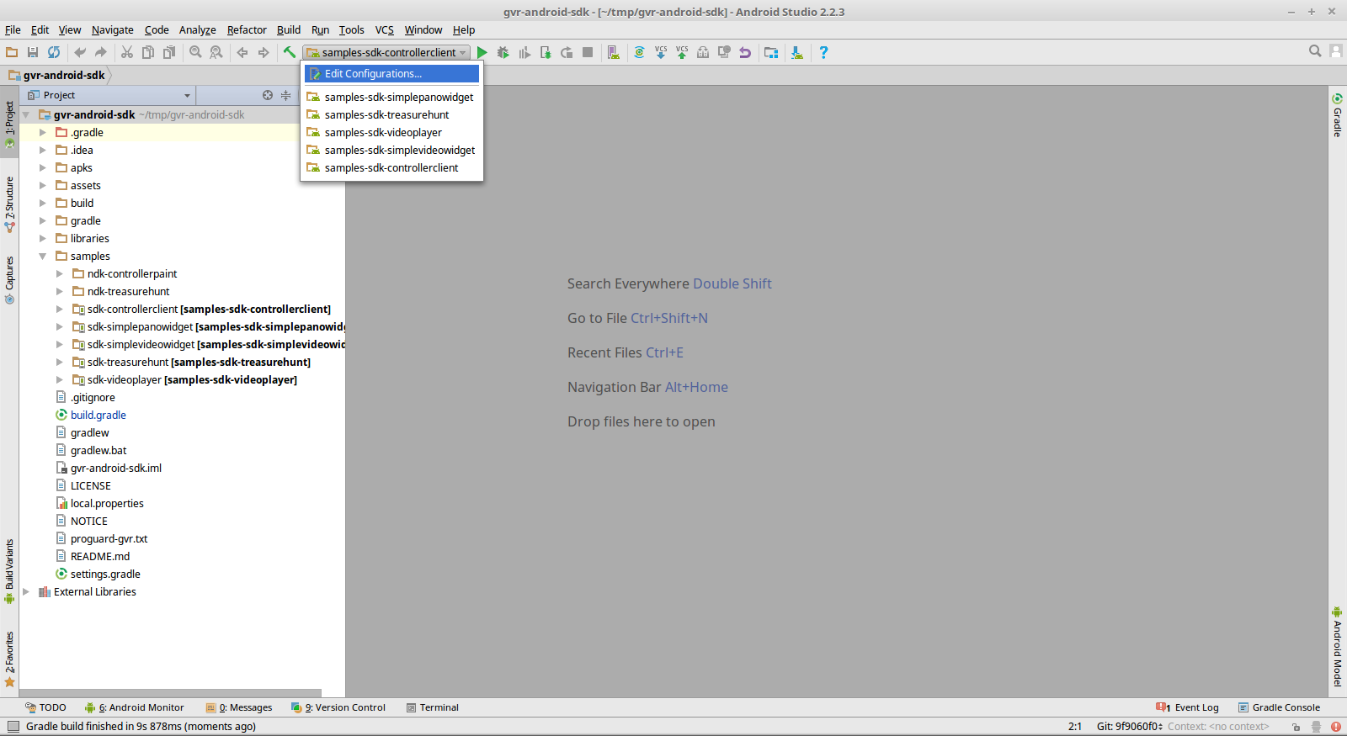
Task: Open the VCS menu
Action: pyautogui.click(x=385, y=30)
